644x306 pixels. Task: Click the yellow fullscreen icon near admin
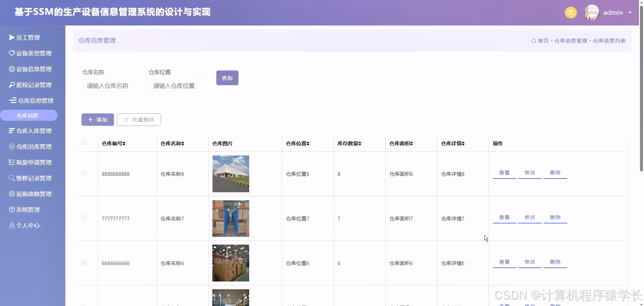tap(571, 13)
